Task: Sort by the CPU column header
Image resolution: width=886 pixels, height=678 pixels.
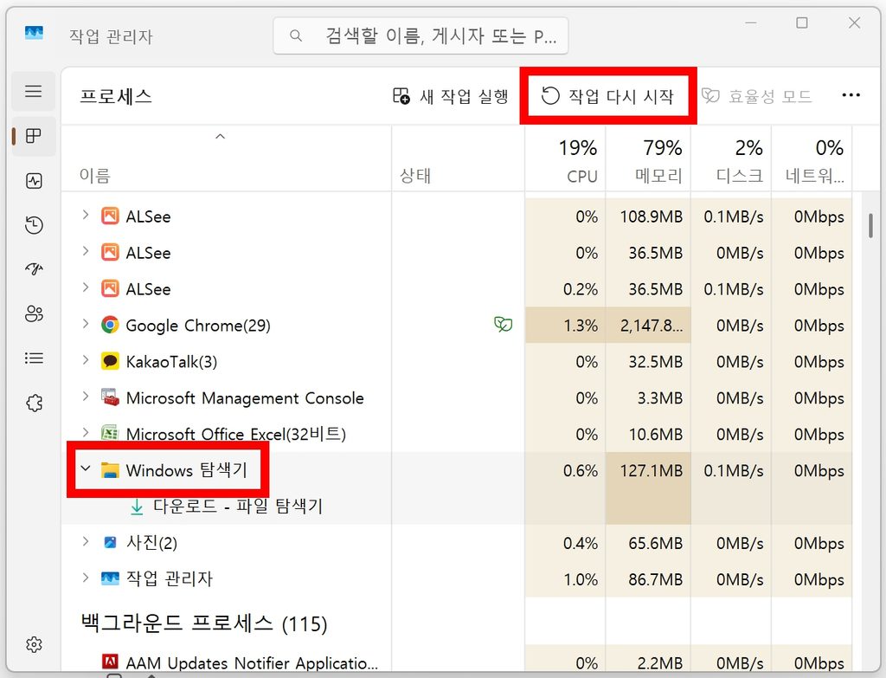Action: click(566, 159)
